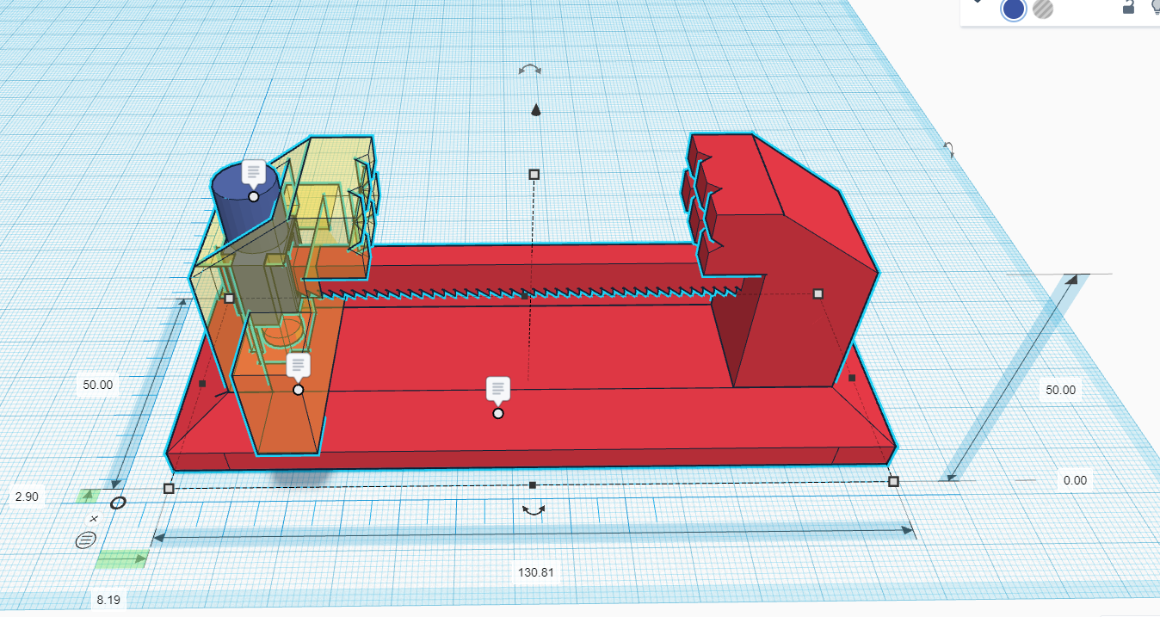The image size is (1160, 617).
Task: Select the striped Hole option
Action: 1044,9
